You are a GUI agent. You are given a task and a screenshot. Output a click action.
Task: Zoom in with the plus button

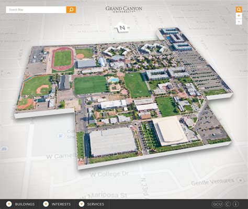coord(239,16)
